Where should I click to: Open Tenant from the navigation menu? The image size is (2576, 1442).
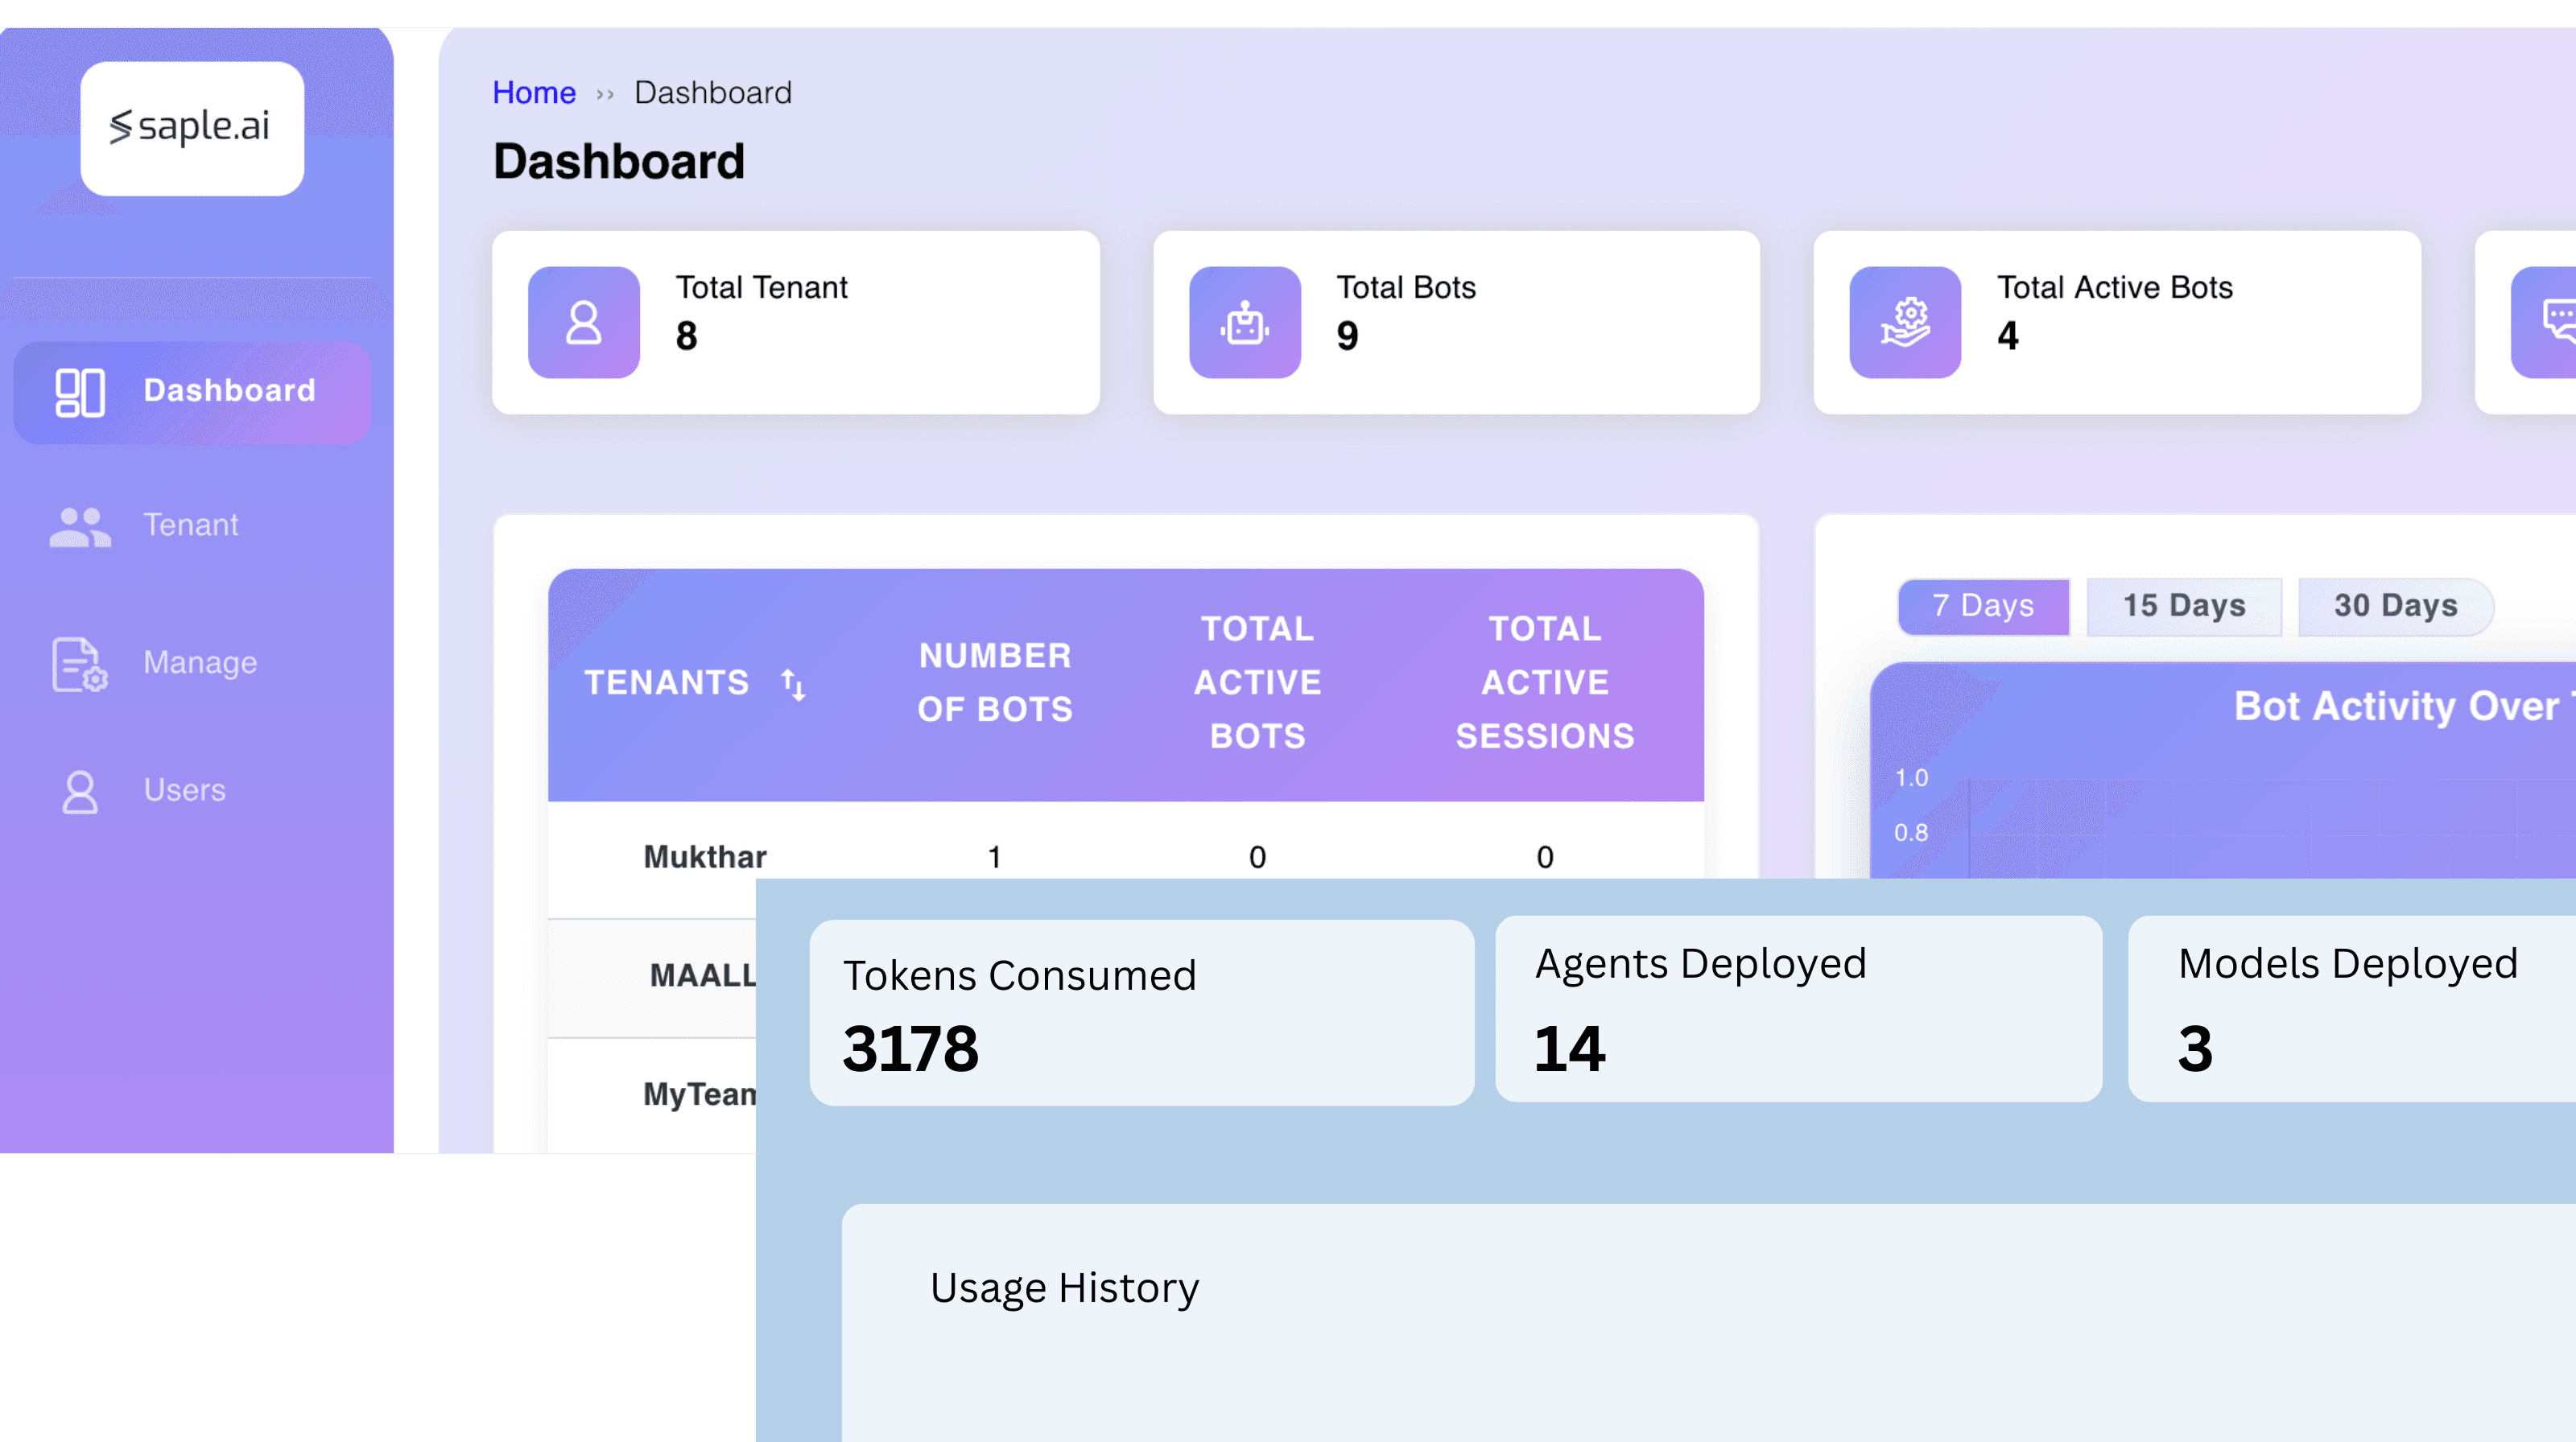pyautogui.click(x=191, y=525)
